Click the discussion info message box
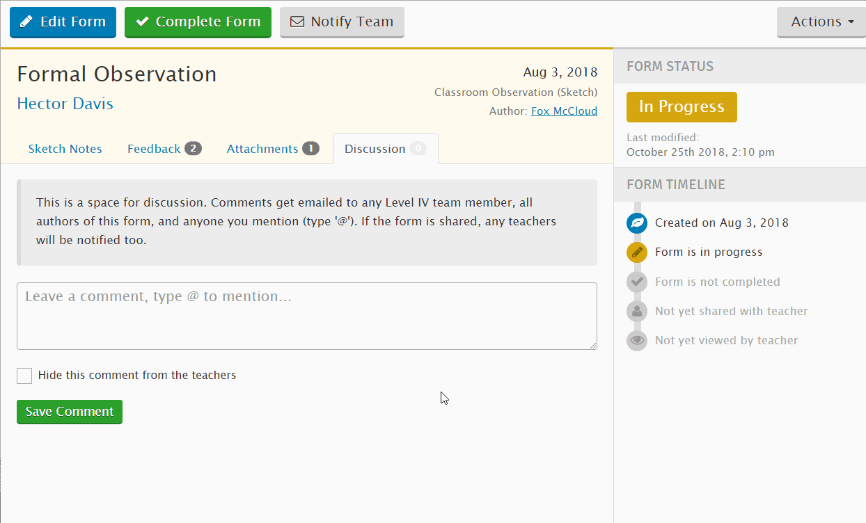Viewport: 866px width, 523px height. click(307, 223)
